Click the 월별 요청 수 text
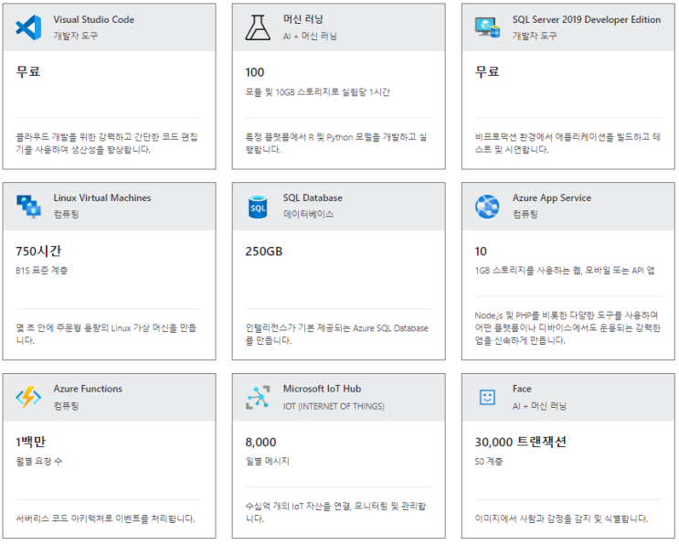This screenshot has height=545, width=679. [39, 461]
